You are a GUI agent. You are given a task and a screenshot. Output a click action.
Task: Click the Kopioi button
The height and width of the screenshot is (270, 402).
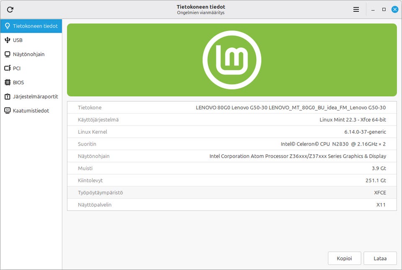click(344, 258)
